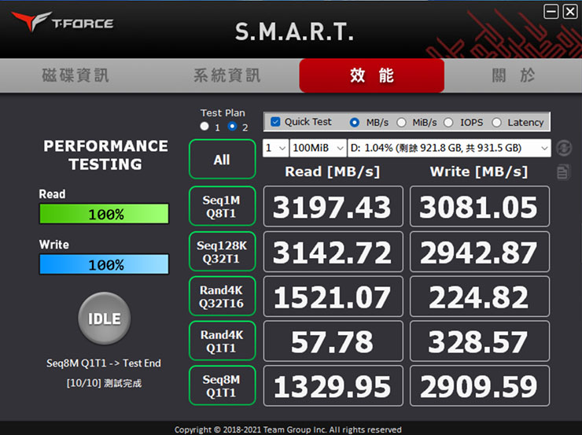Click the Read [MB/s] column header

(x=333, y=171)
